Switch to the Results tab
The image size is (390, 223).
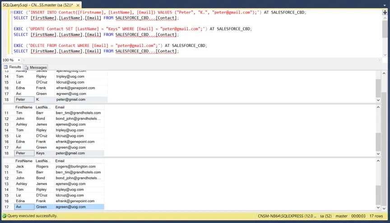[x=13, y=67]
